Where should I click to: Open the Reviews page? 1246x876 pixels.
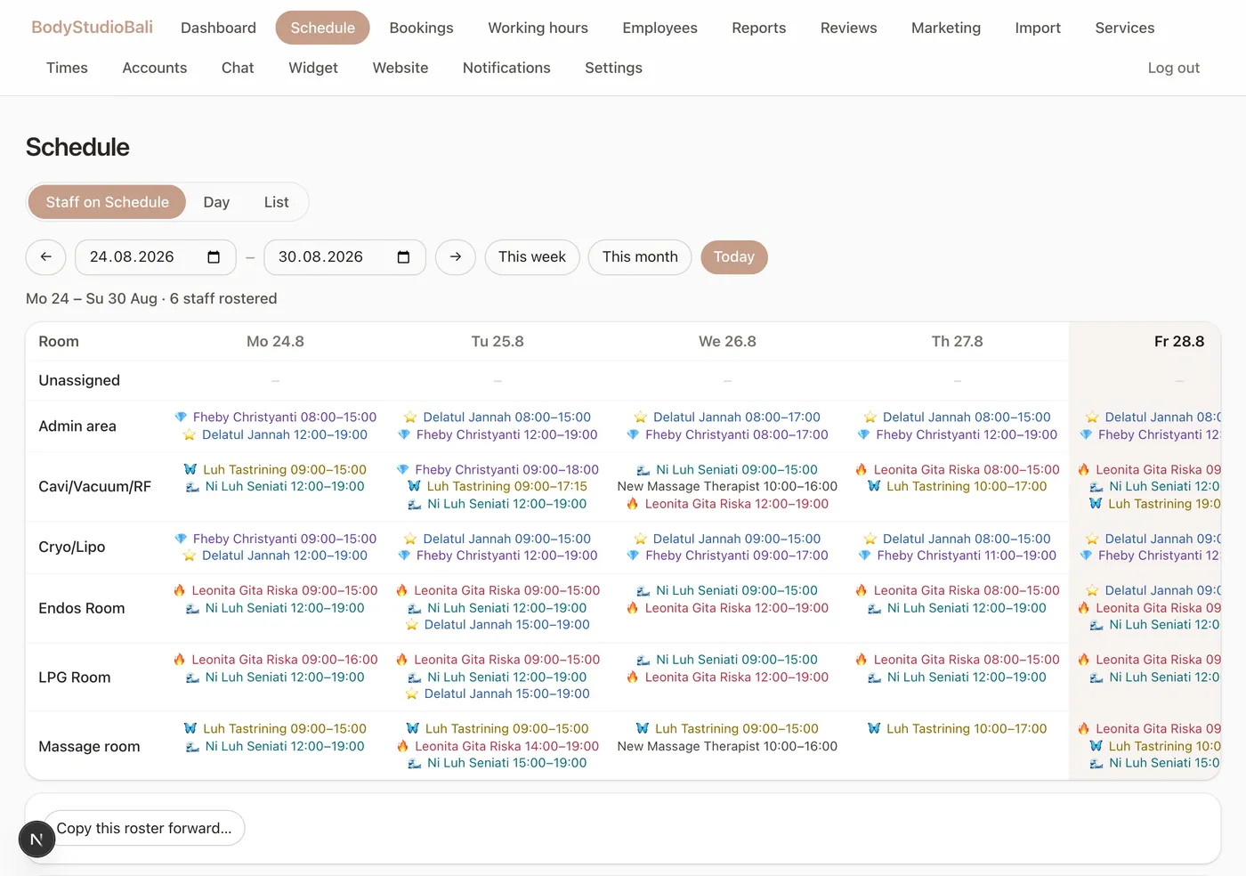[x=848, y=28]
